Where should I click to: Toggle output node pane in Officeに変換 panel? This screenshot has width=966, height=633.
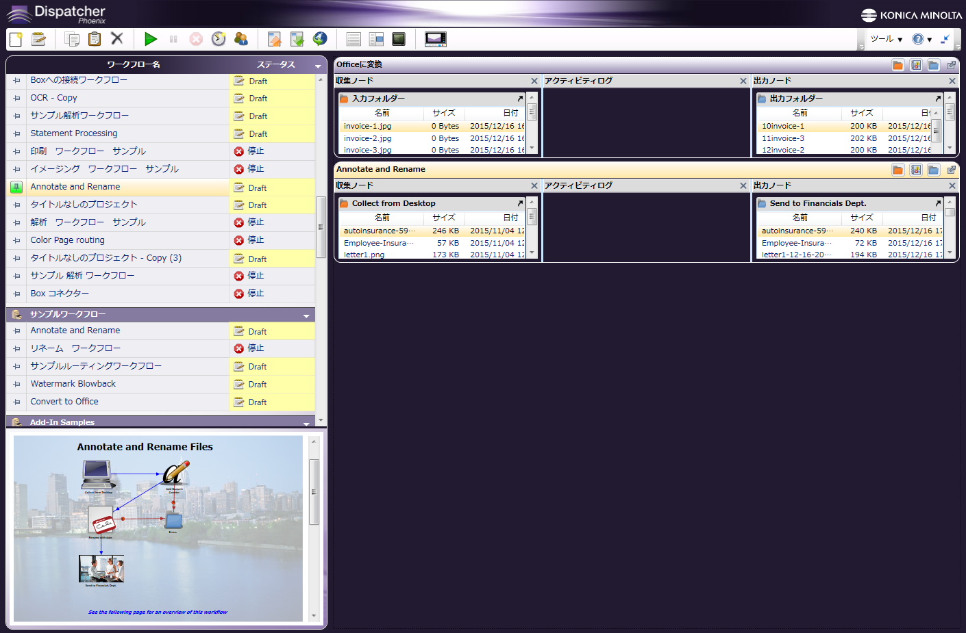[934, 65]
